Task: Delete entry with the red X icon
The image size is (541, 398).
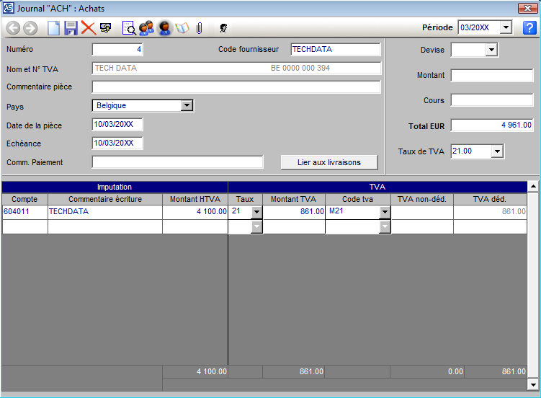Action: [88, 28]
